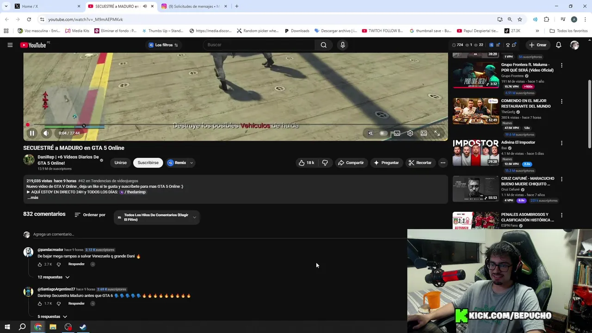The height and width of the screenshot is (333, 592).
Task: Focus the Buscar search field
Action: point(259,45)
